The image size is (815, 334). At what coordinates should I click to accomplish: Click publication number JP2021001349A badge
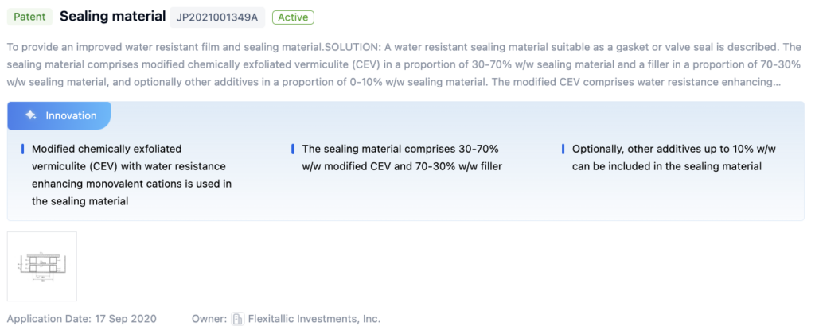(217, 17)
